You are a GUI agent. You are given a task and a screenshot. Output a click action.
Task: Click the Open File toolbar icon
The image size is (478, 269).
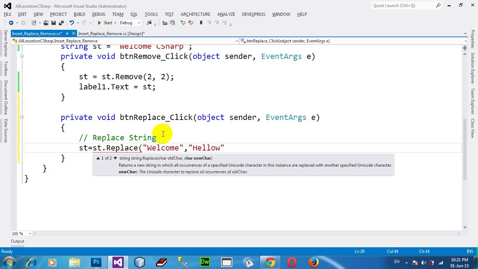46,23
